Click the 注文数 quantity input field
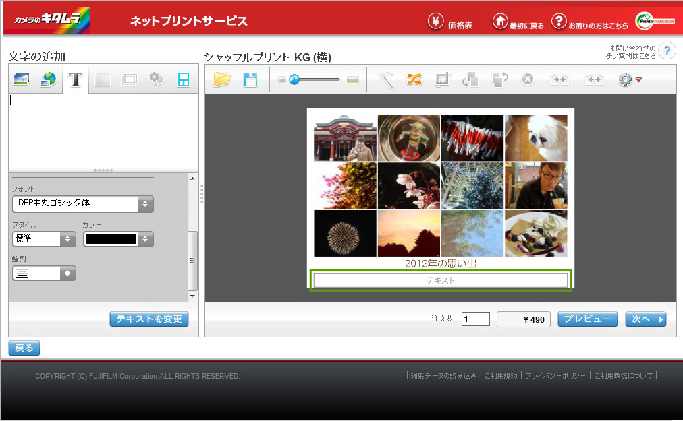The width and height of the screenshot is (683, 421). click(476, 319)
